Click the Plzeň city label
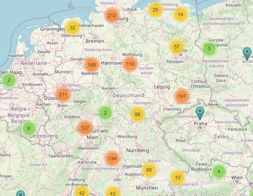Screen dimensions: 253x196 click(x=181, y=141)
